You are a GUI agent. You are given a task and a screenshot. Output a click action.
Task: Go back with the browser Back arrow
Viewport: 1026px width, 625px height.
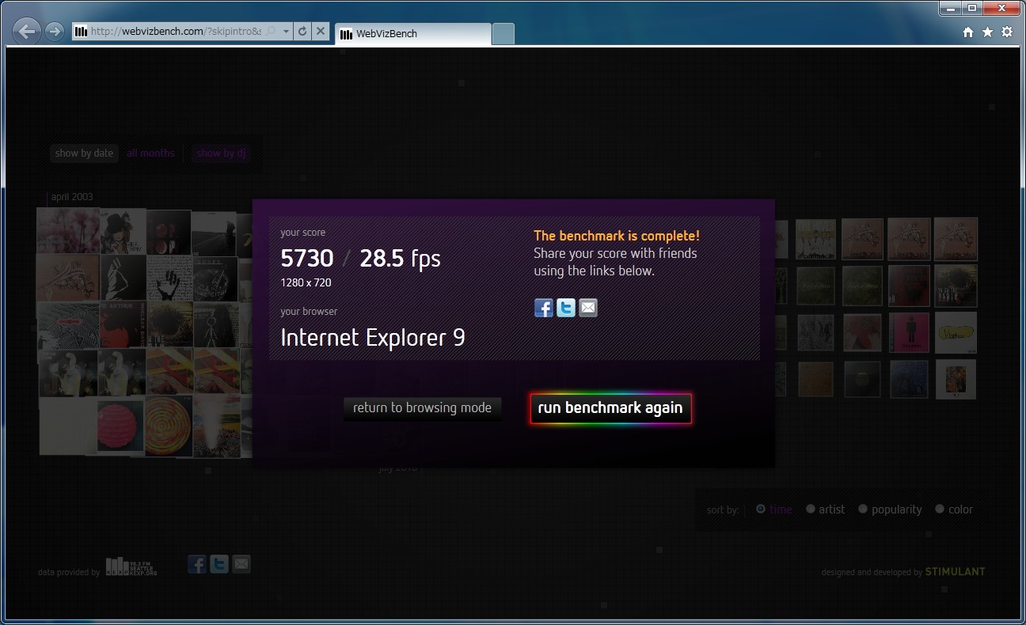pyautogui.click(x=27, y=32)
